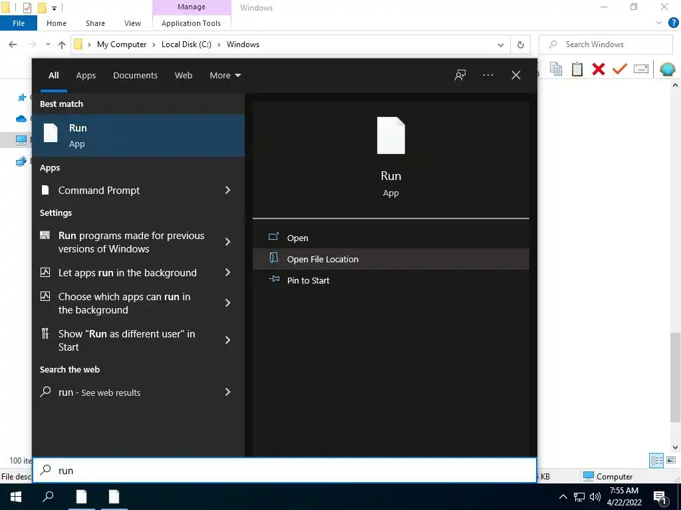
Task: Open the File ribbon tab
Action: point(19,23)
